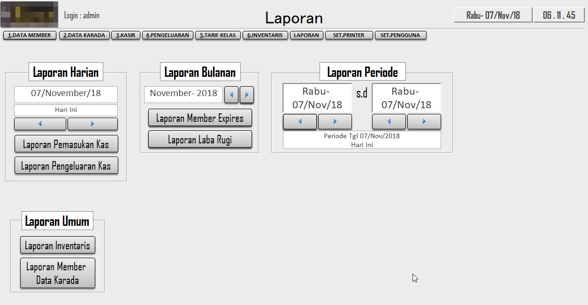The height and width of the screenshot is (305, 588).
Task: Move period start date back one day
Action: click(300, 121)
